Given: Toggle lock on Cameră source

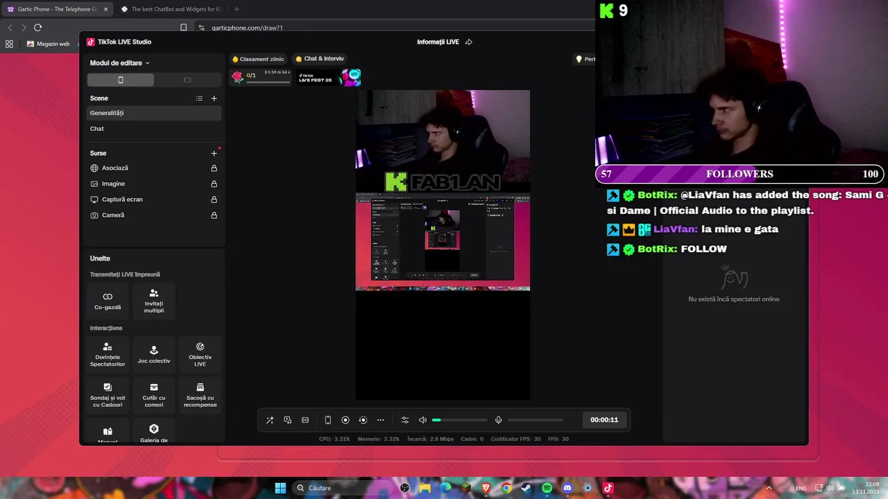Looking at the screenshot, I should click(214, 216).
